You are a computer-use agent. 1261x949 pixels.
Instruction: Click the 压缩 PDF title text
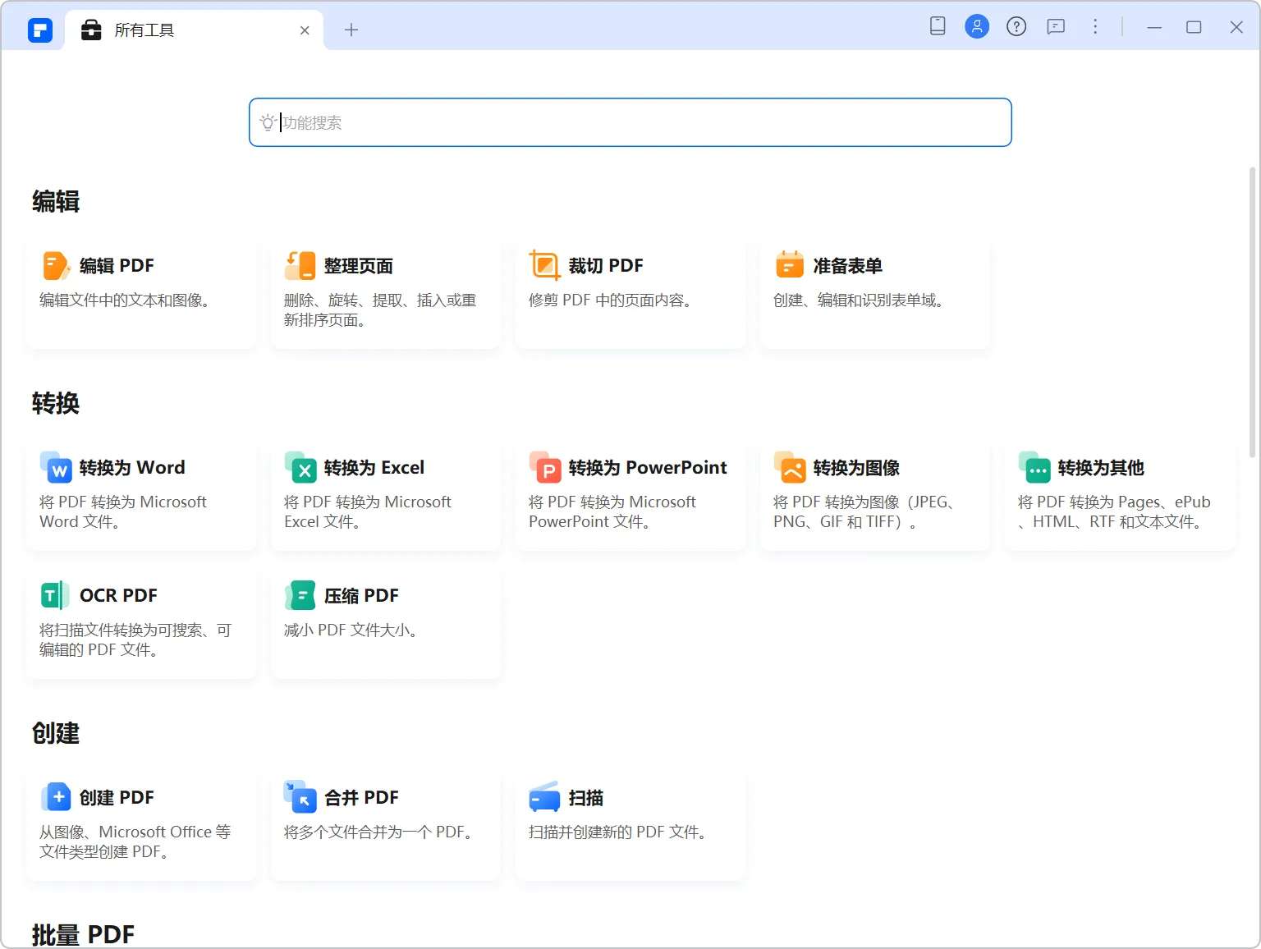[x=361, y=596]
